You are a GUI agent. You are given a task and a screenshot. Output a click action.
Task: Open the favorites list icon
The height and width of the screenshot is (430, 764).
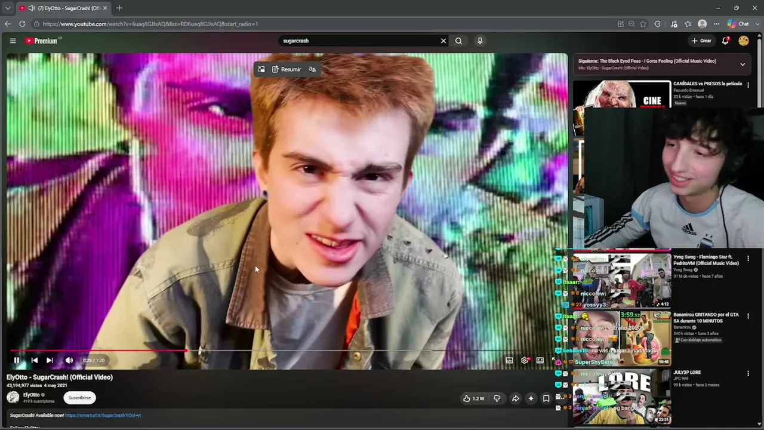pos(688,24)
